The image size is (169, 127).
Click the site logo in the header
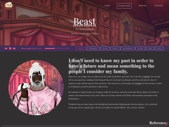pyautogui.click(x=9, y=6)
